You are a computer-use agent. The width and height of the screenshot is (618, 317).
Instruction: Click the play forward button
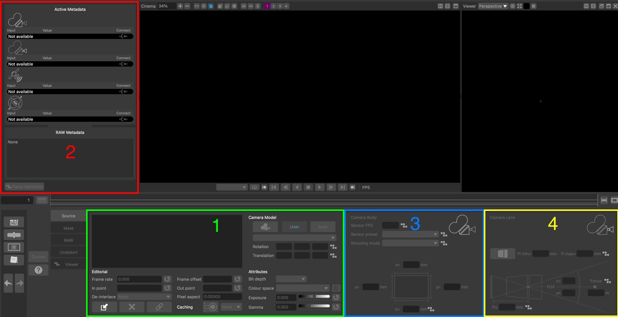pyautogui.click(x=319, y=187)
